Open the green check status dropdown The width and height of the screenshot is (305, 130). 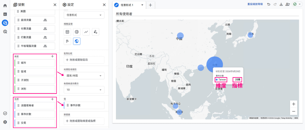[297, 4]
